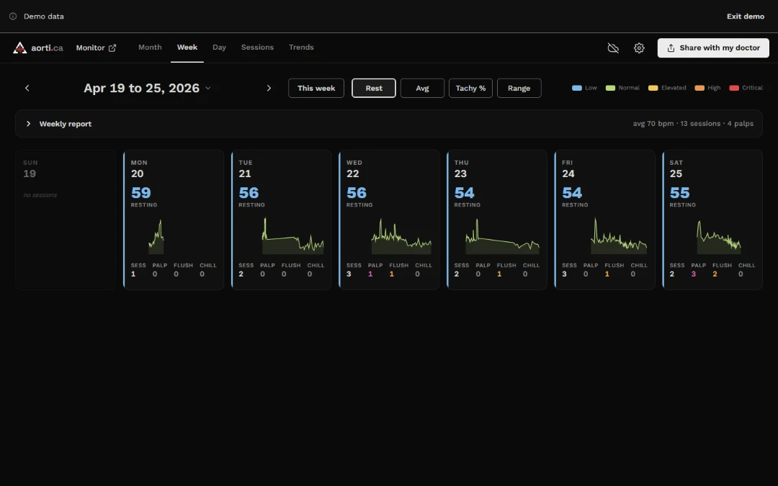Jump to This week
Image resolution: width=778 pixels, height=486 pixels.
click(x=316, y=89)
